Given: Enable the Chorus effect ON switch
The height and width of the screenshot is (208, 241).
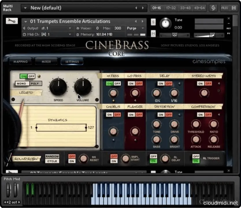Looking at the screenshot, I should pyautogui.click(x=109, y=115).
